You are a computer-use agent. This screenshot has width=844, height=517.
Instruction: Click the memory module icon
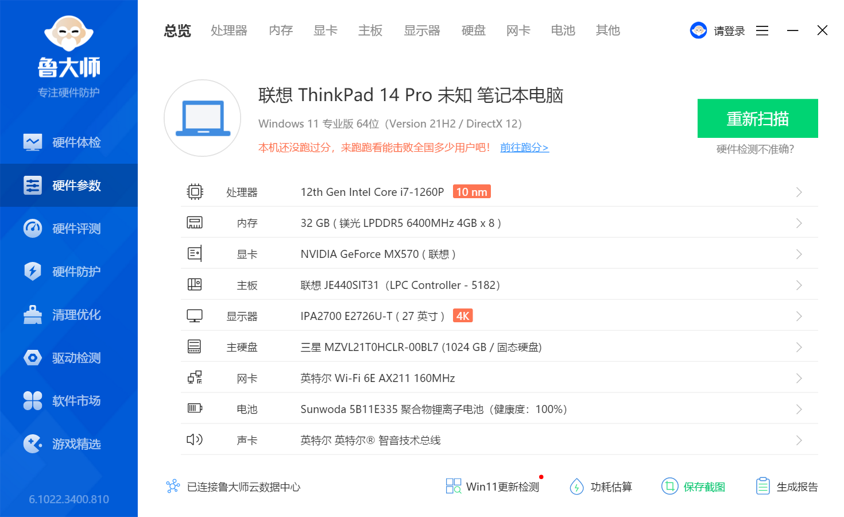tap(195, 222)
